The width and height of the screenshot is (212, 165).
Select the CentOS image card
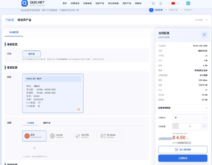click(85, 136)
